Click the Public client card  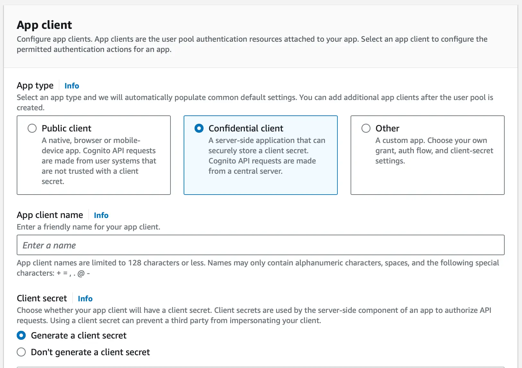coord(93,155)
